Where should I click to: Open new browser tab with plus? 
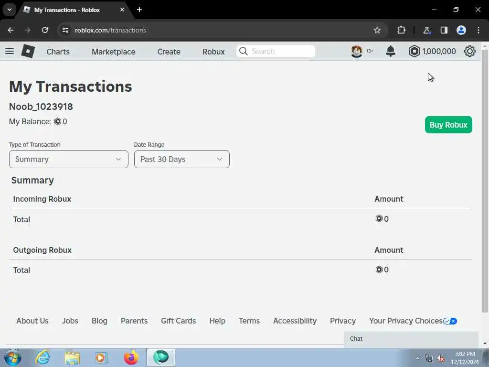coord(139,10)
